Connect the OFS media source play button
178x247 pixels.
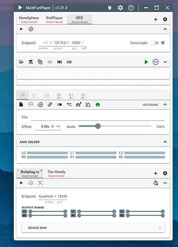[21, 29]
